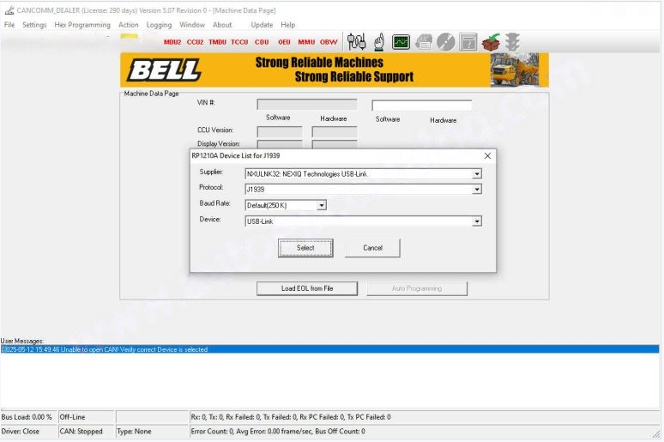Click the greyed window help icon

pos(468,42)
